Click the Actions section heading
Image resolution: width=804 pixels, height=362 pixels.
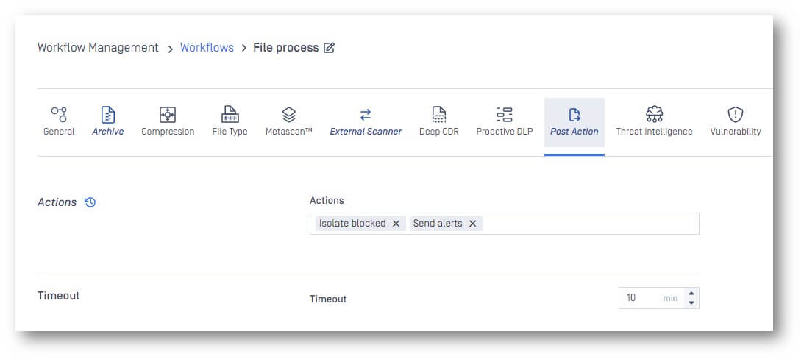[57, 202]
